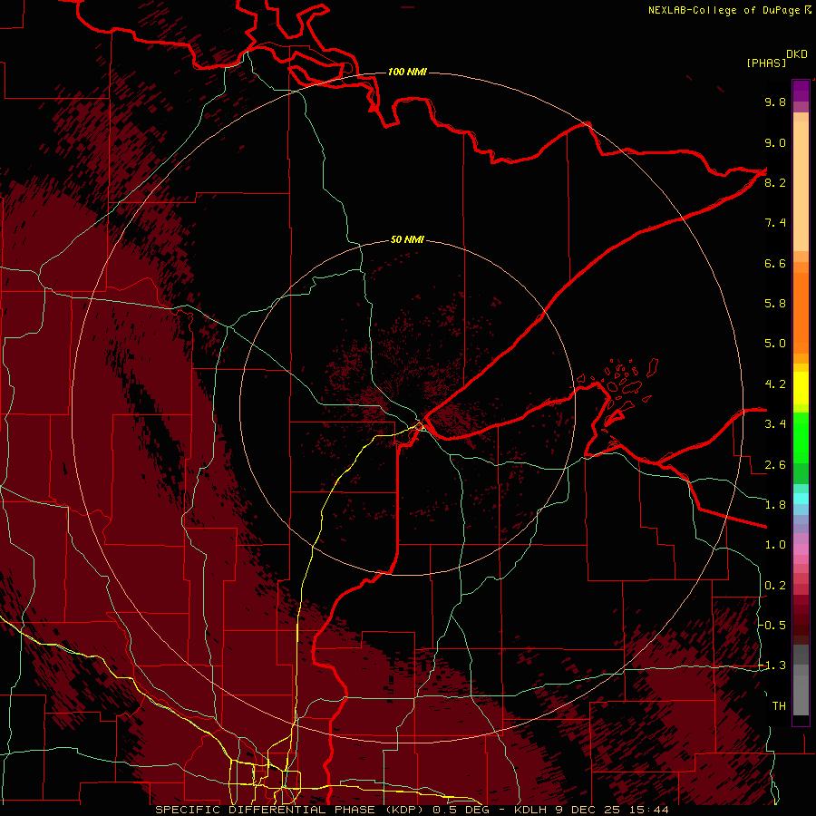Click the 5.0 scale value
816x816 pixels.
775,344
